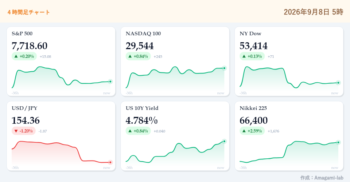Screen dimensions: 350x182
Task: Click the 作成：Amagami-lab credit text
Action: tap(322, 178)
